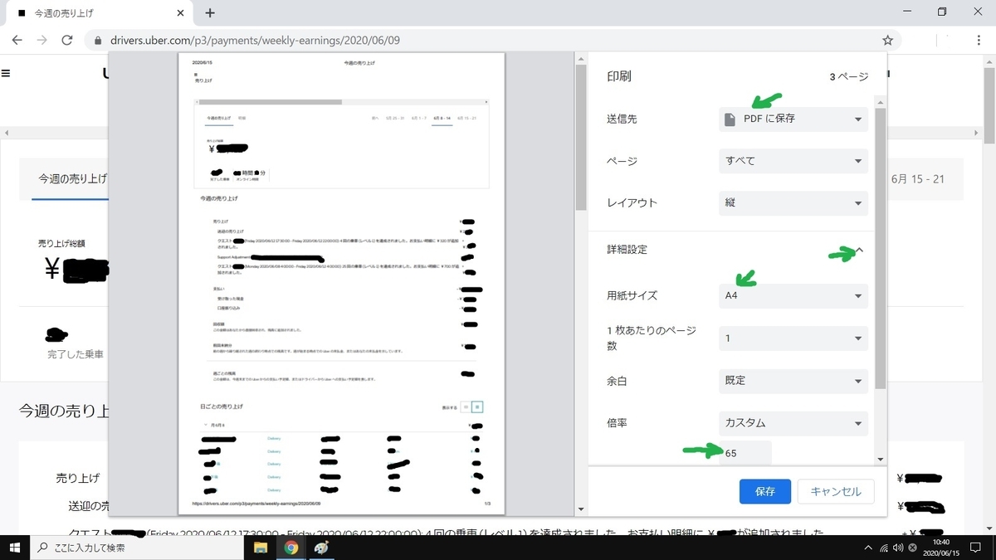
Task: Click the 6月 15 - 21 week tab
Action: coord(917,179)
